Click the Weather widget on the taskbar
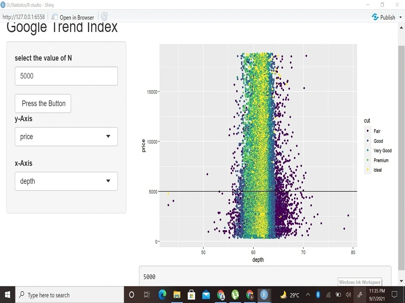405x303 pixels. pyautogui.click(x=288, y=295)
